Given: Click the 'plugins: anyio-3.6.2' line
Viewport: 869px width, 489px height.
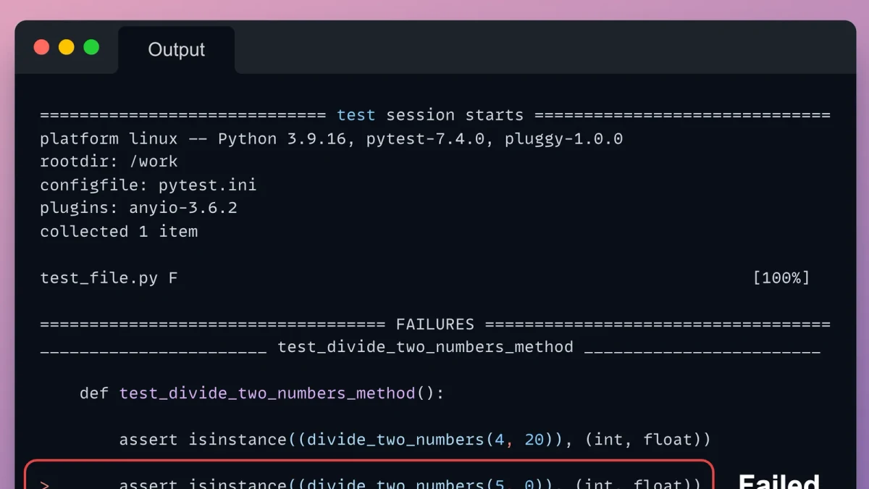Looking at the screenshot, I should [x=138, y=208].
